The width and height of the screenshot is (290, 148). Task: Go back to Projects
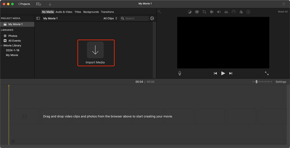(x=24, y=4)
